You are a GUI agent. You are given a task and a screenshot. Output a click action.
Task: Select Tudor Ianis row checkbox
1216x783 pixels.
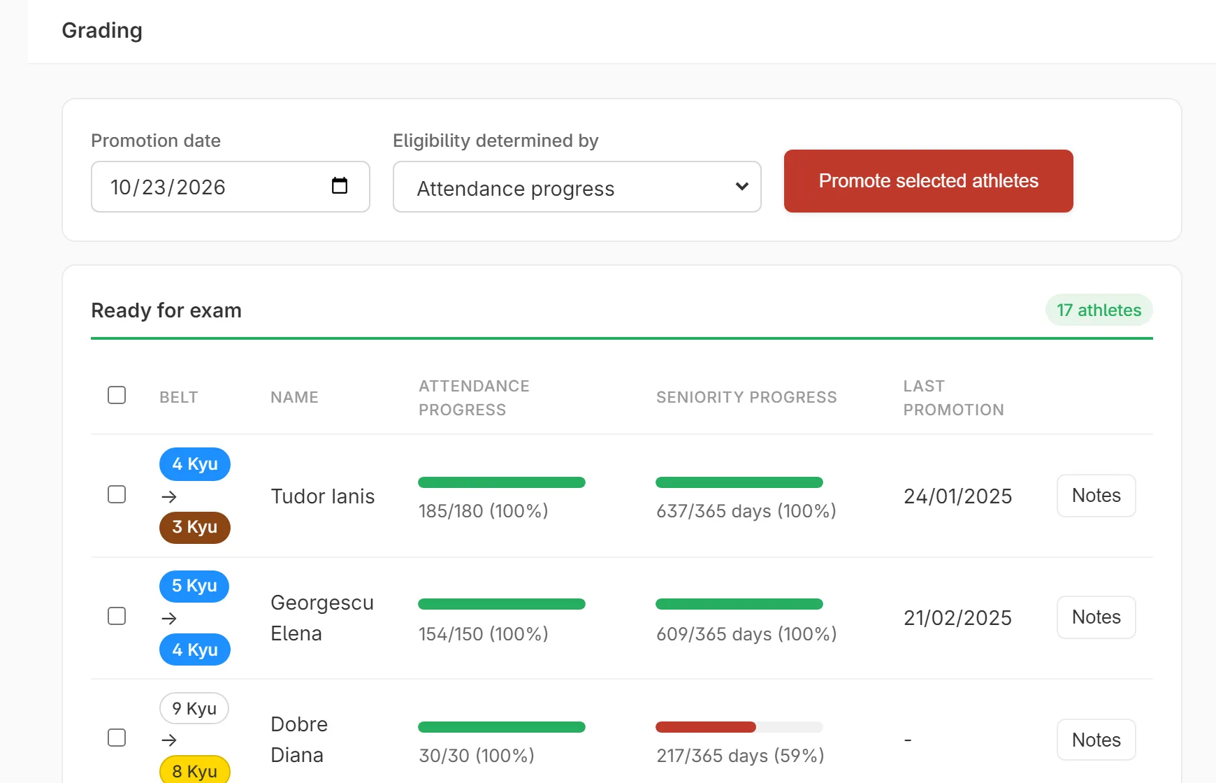tap(117, 494)
